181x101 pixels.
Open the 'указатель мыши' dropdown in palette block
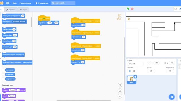click(19, 22)
